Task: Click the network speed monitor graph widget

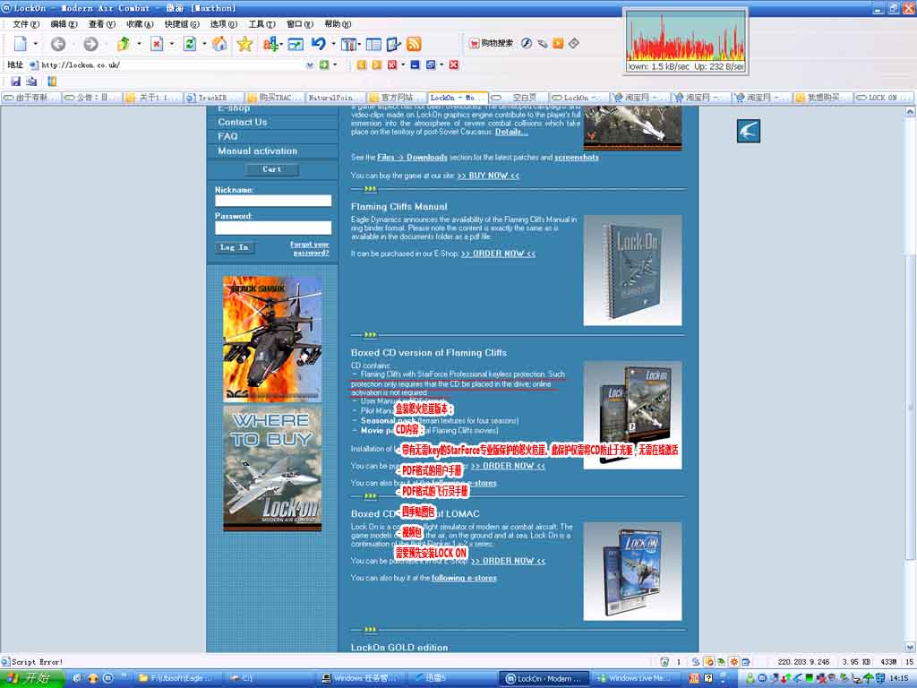Action: (685, 41)
